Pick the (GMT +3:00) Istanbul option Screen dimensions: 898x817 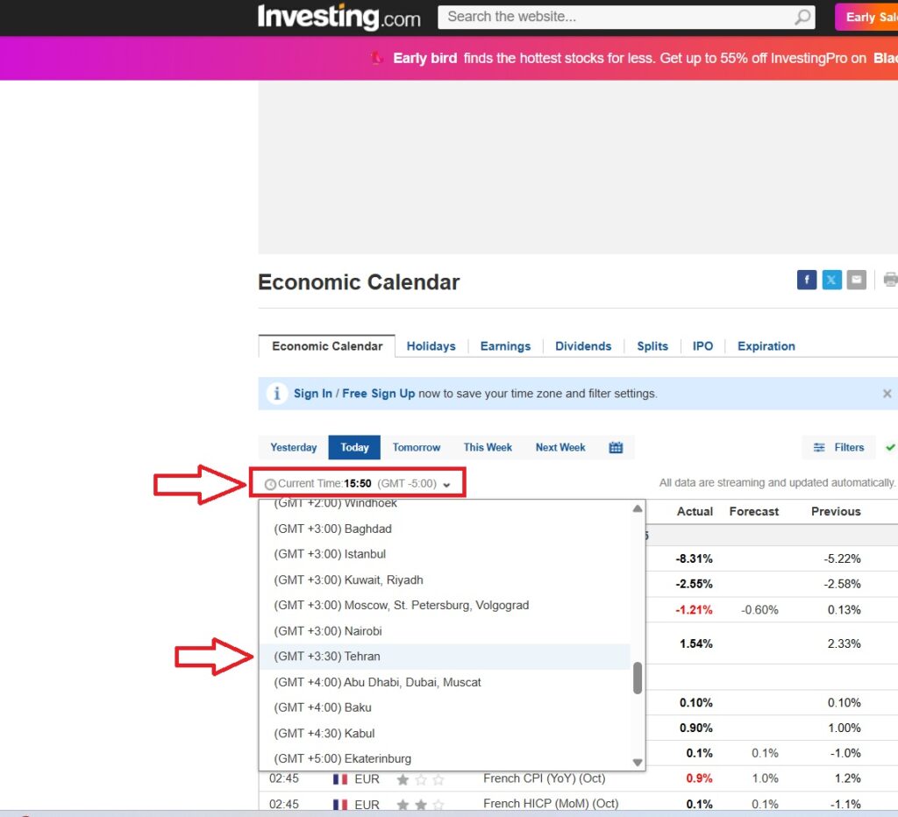(330, 554)
